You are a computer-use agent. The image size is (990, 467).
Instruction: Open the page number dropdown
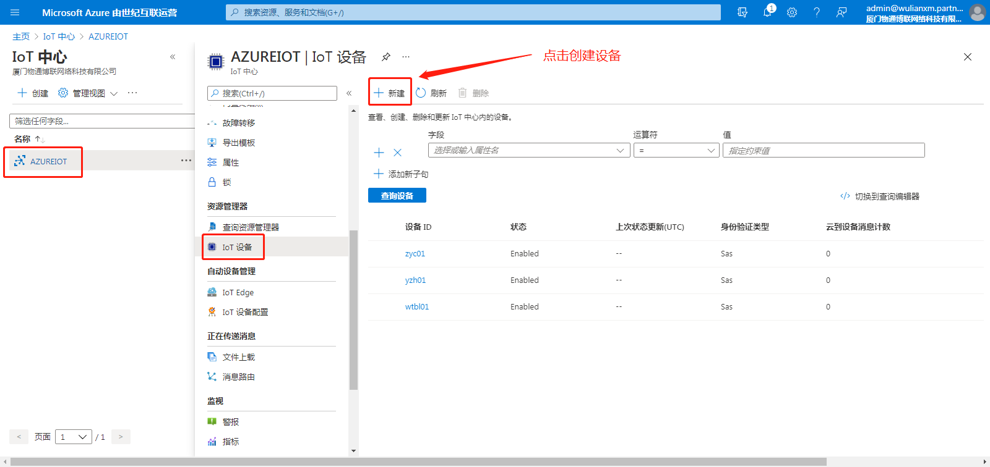pyautogui.click(x=74, y=437)
